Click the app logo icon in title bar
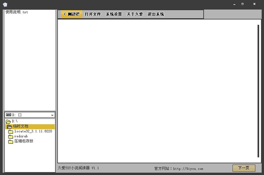 [x=5, y=4]
